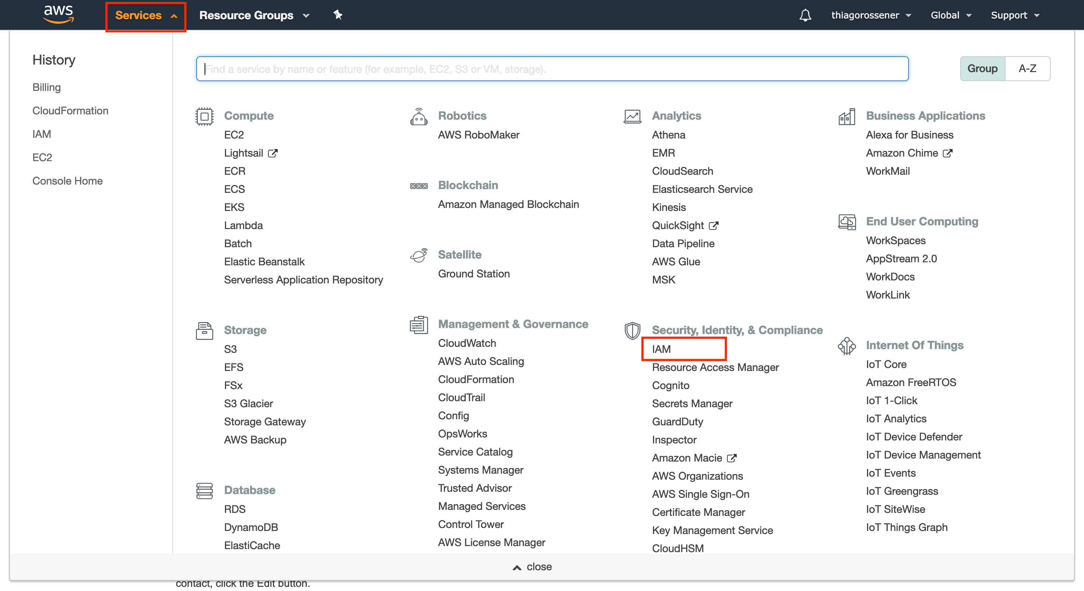The height and width of the screenshot is (591, 1084).
Task: Click the Internet Of Things icon
Action: point(847,346)
